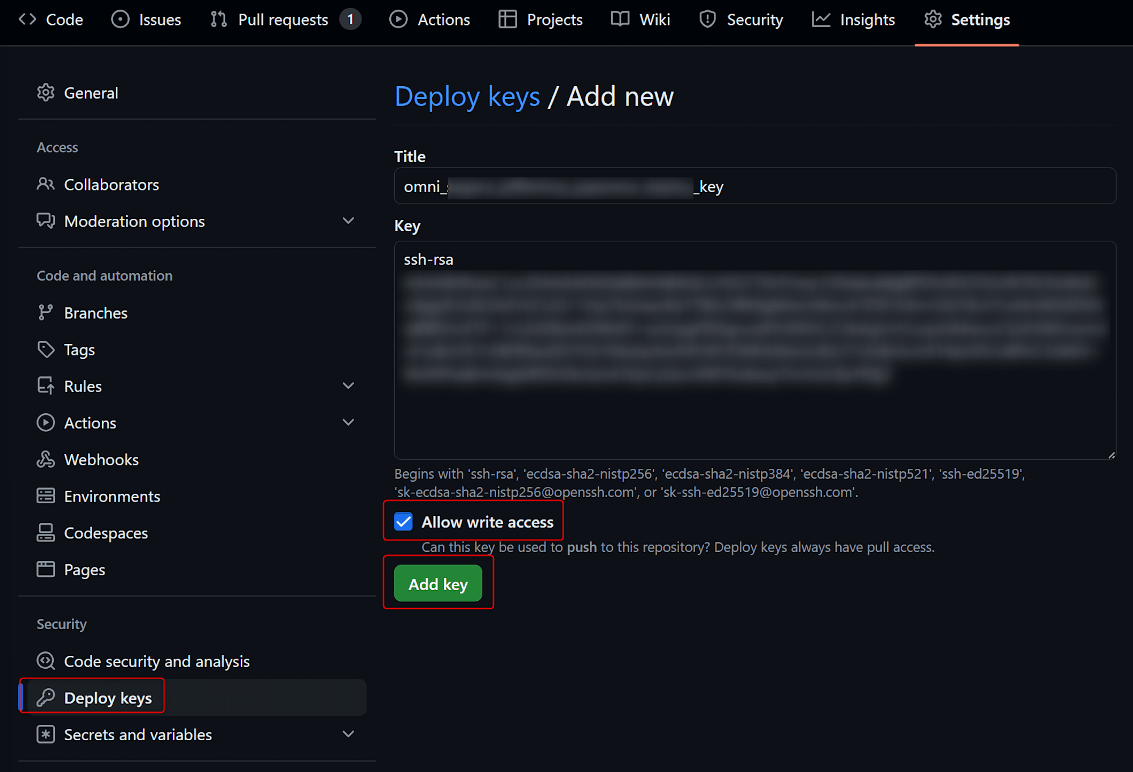Click the Tags label icon

tap(45, 350)
